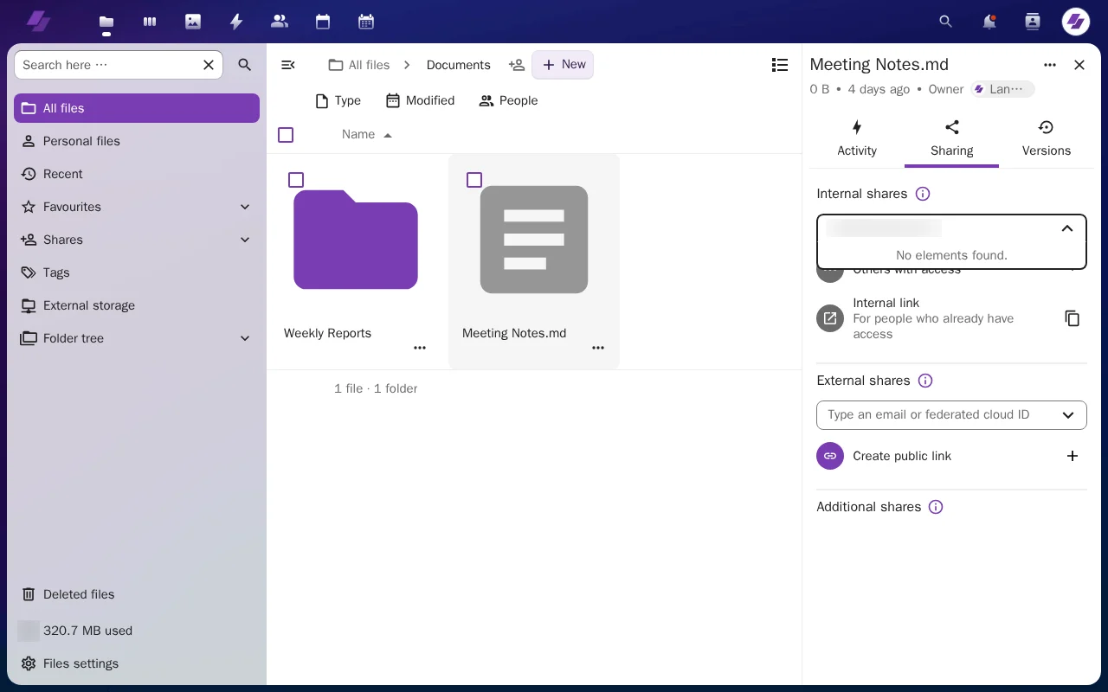Select the Weekly Reports folder checkbox

click(x=296, y=180)
